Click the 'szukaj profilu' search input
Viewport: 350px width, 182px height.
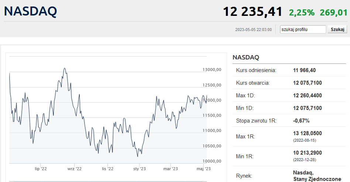(303, 29)
